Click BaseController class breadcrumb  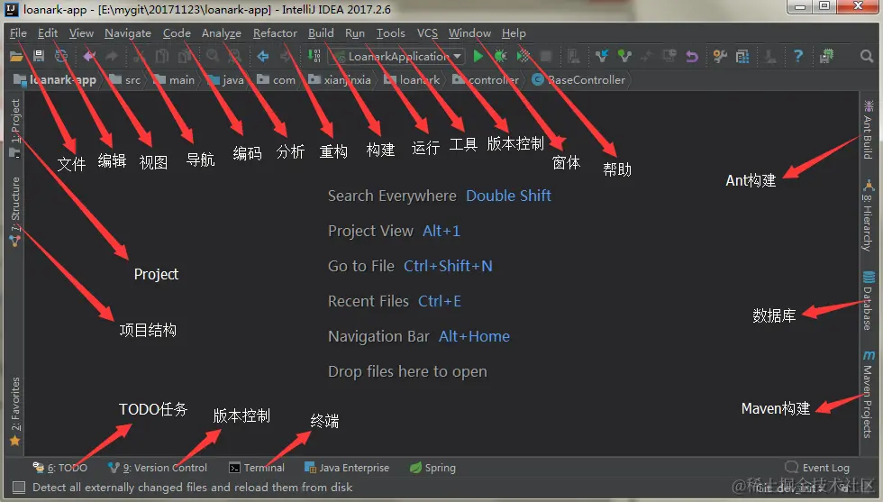tap(578, 80)
